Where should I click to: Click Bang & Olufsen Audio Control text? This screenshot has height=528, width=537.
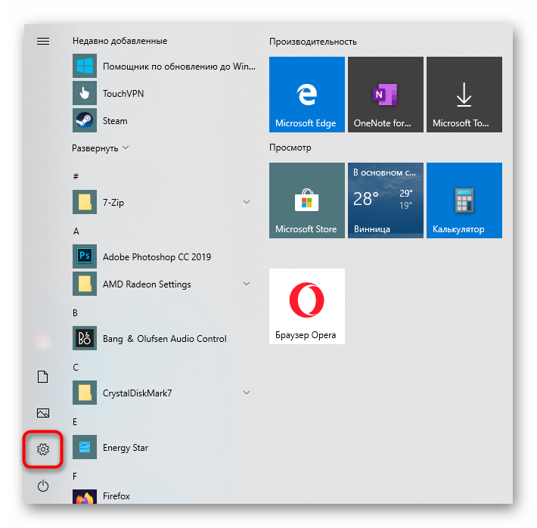pyautogui.click(x=165, y=339)
